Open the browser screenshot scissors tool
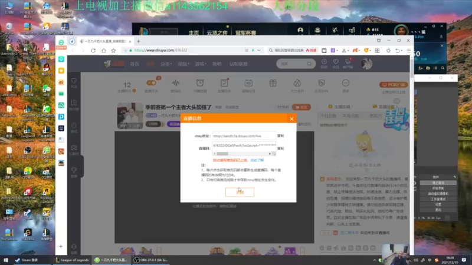Screen dimensions: 472x265 pyautogui.click(x=343, y=51)
